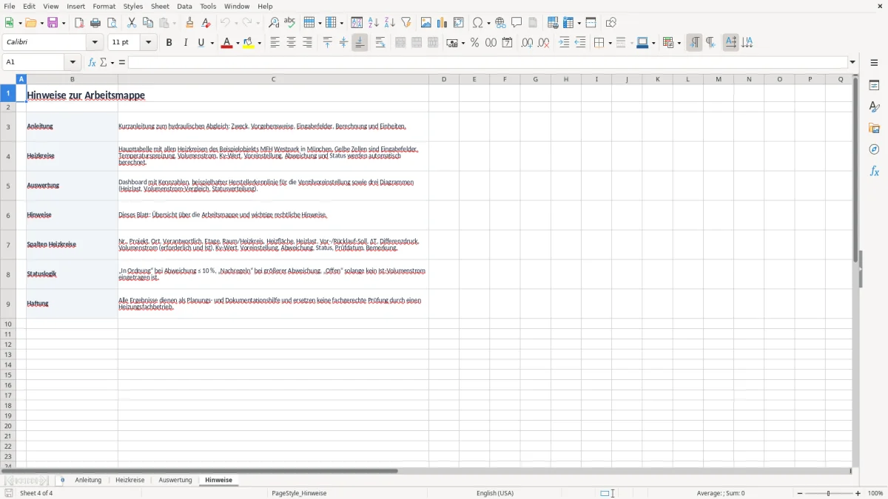Image resolution: width=888 pixels, height=499 pixels.
Task: Open the Save dropdown arrow
Action: pos(64,23)
